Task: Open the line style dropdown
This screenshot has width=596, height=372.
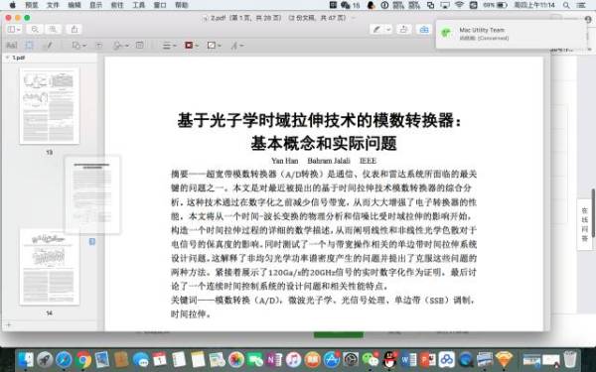Action: (x=169, y=46)
